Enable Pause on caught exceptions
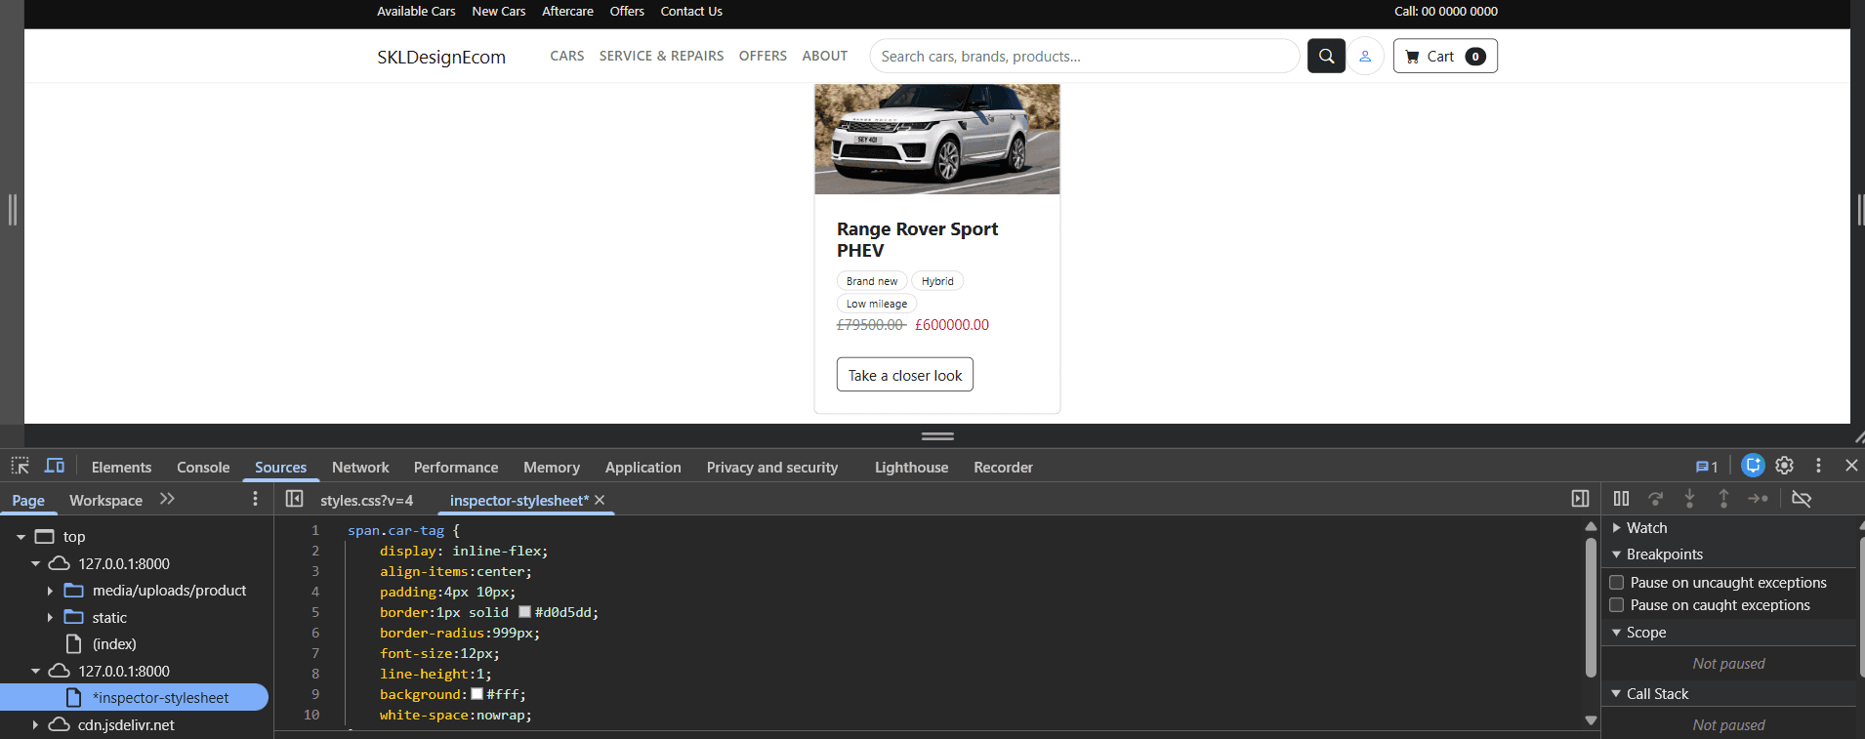1865x739 pixels. point(1617,604)
